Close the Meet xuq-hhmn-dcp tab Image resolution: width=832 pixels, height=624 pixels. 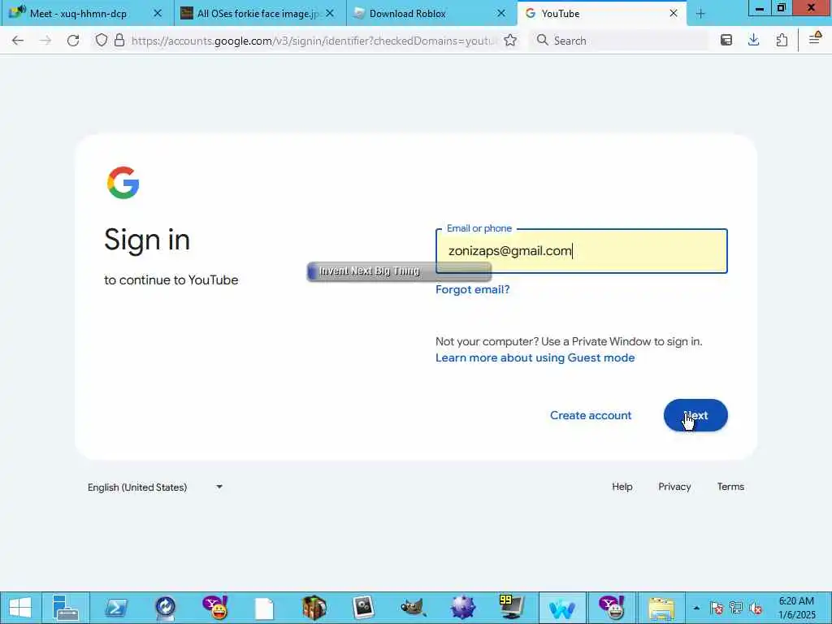pos(158,13)
